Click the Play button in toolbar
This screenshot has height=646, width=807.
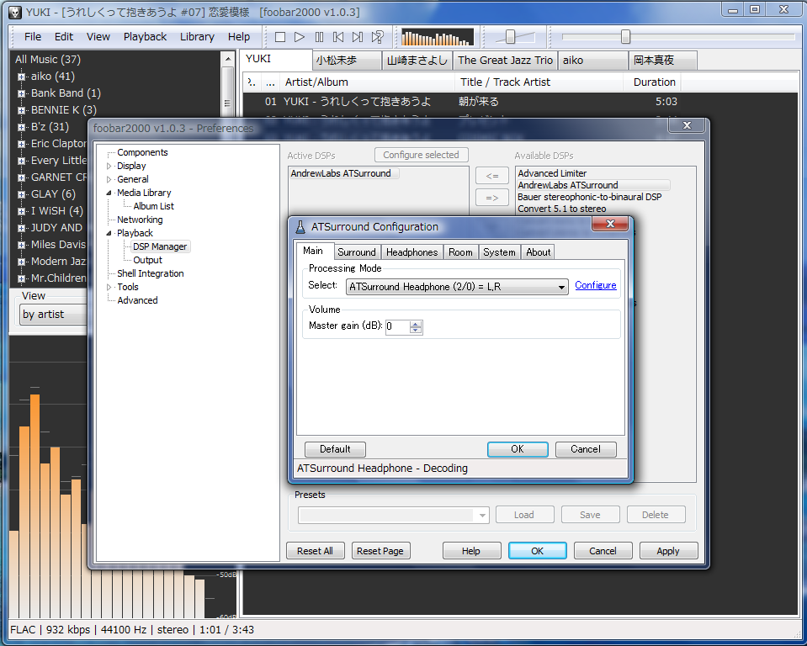[x=300, y=37]
